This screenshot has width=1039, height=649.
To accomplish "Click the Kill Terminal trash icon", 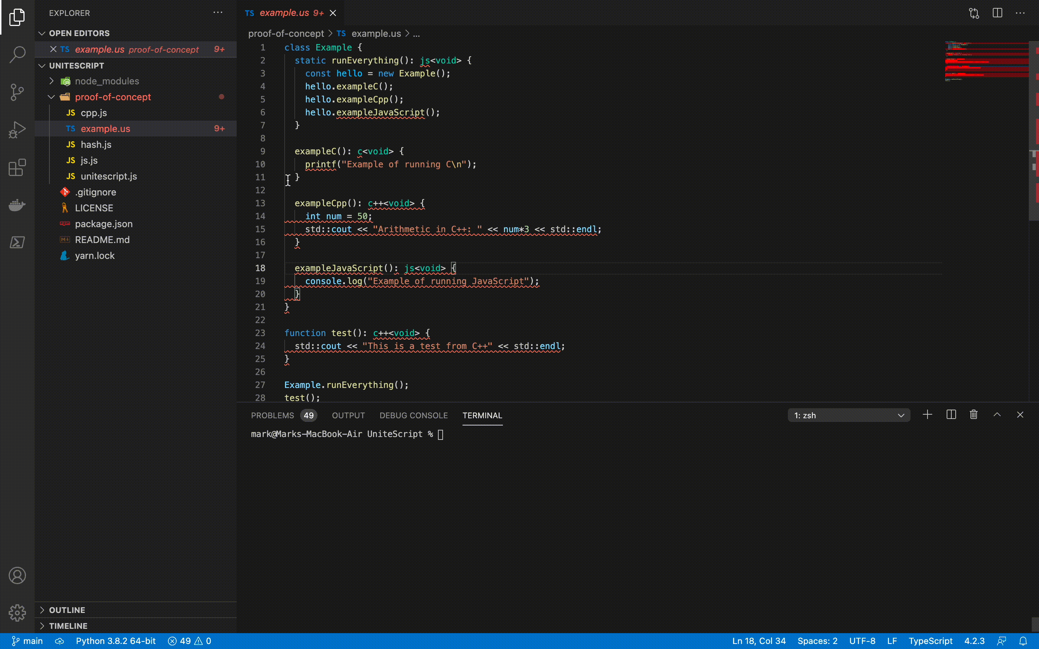I will click(973, 415).
